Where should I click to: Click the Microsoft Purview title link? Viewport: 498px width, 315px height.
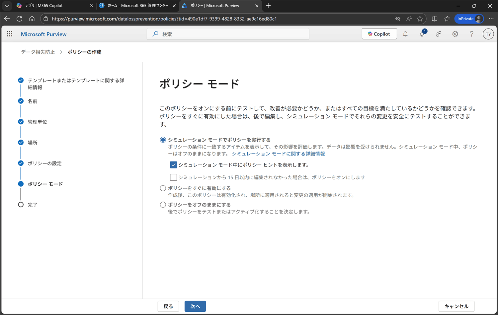pyautogui.click(x=43, y=34)
